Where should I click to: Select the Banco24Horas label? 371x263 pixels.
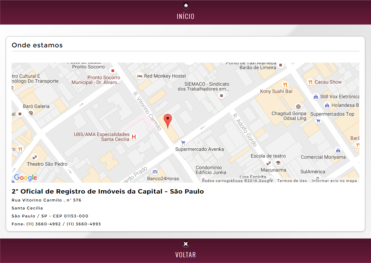tap(163, 179)
